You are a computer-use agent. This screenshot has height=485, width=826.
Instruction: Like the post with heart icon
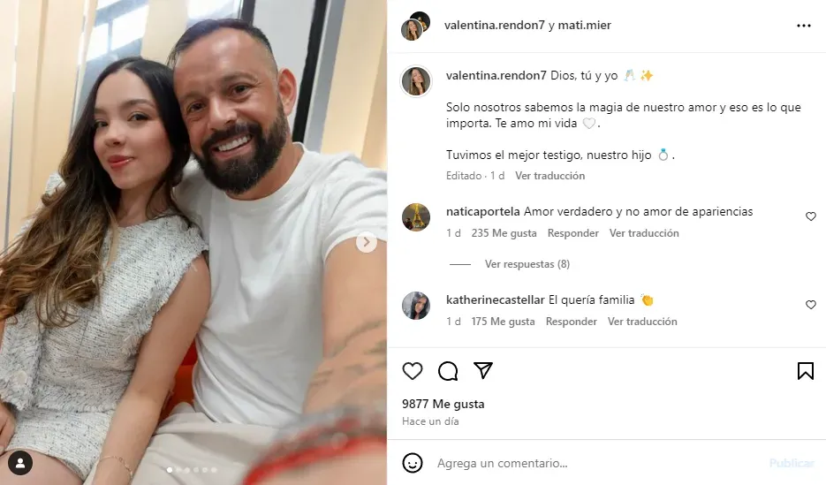[x=413, y=371]
